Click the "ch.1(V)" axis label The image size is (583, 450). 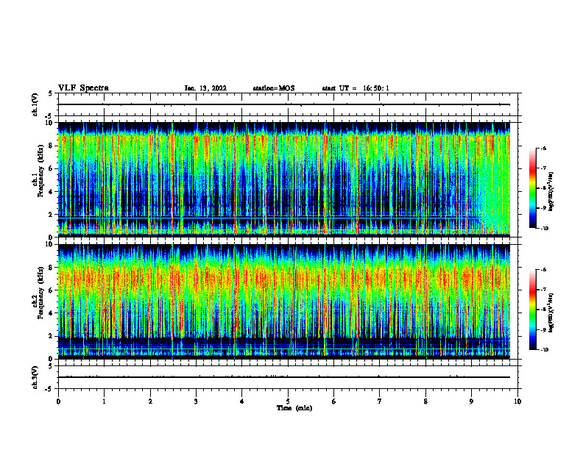click(35, 104)
